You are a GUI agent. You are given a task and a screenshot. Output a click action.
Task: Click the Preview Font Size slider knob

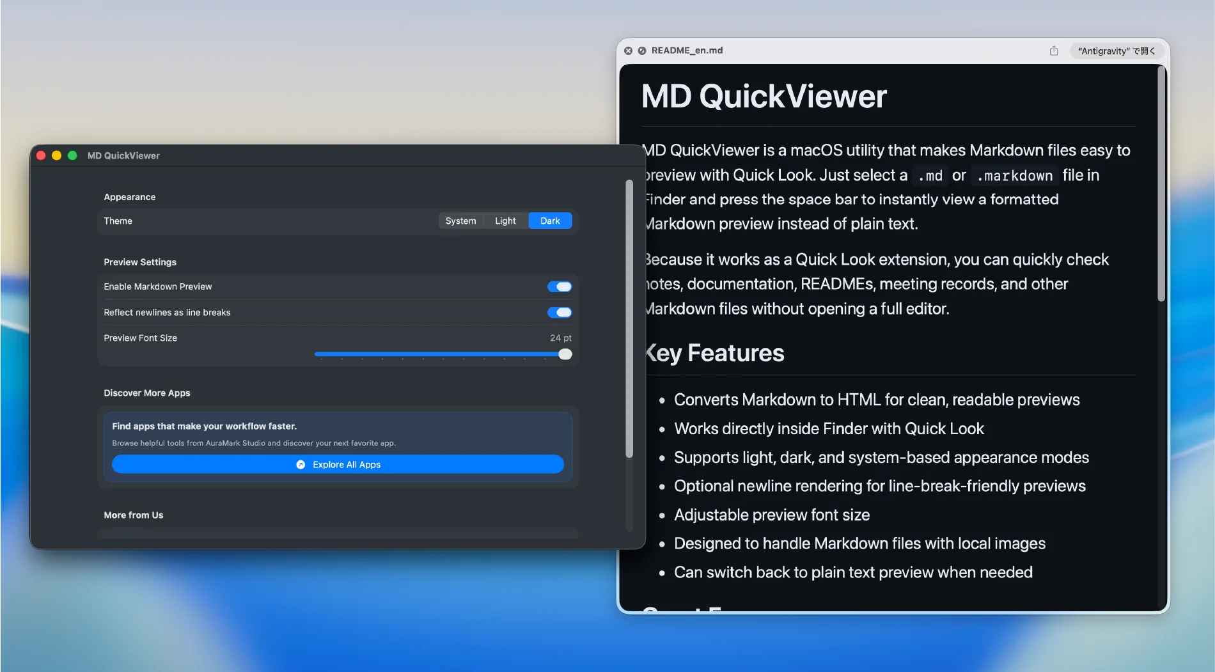[565, 354]
